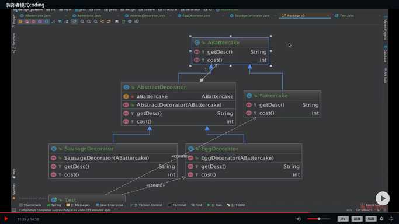Screen dimensions: 399x224
Task: Toggle the Inner Classes filter icon
Action: tap(47, 22)
